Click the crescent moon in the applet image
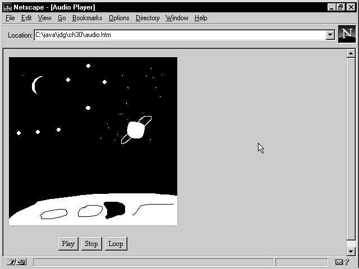Viewport: 359px width, 269px height. 35,85
